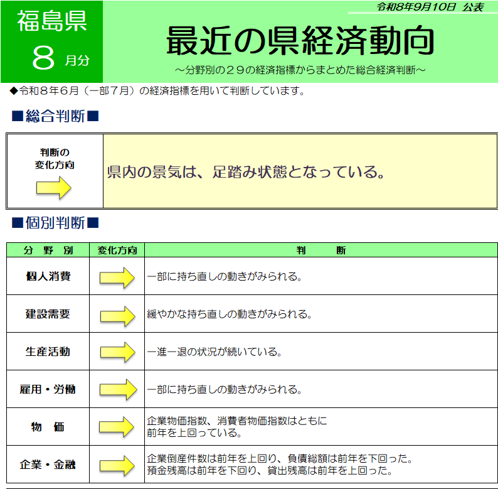
Task: Click the arrow in the 生産活動 row
Action: coord(118,352)
